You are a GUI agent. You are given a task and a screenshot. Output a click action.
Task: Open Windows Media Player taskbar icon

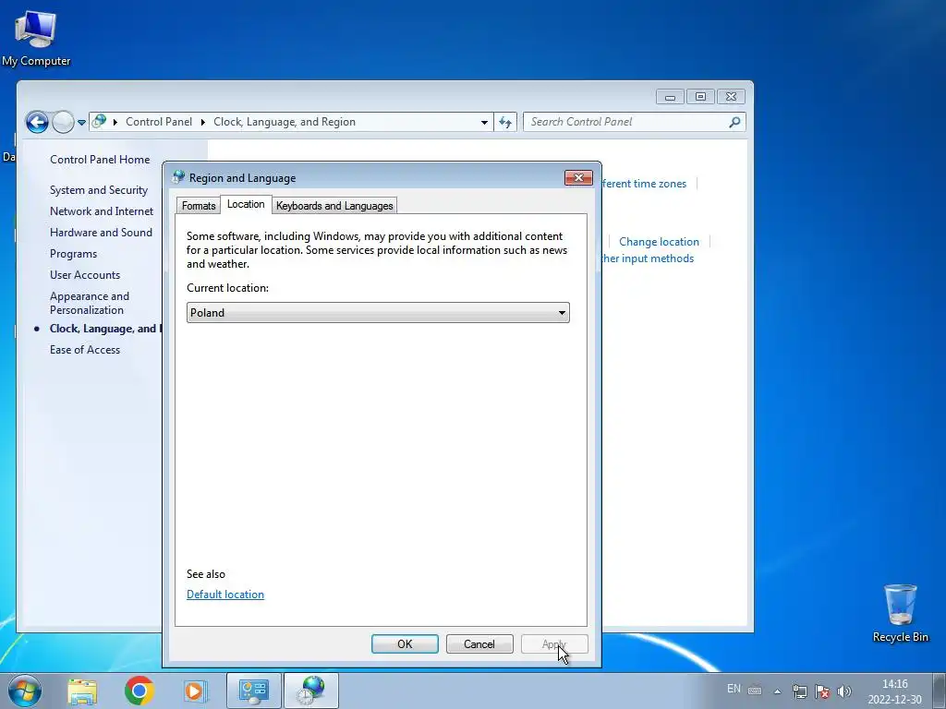point(195,691)
